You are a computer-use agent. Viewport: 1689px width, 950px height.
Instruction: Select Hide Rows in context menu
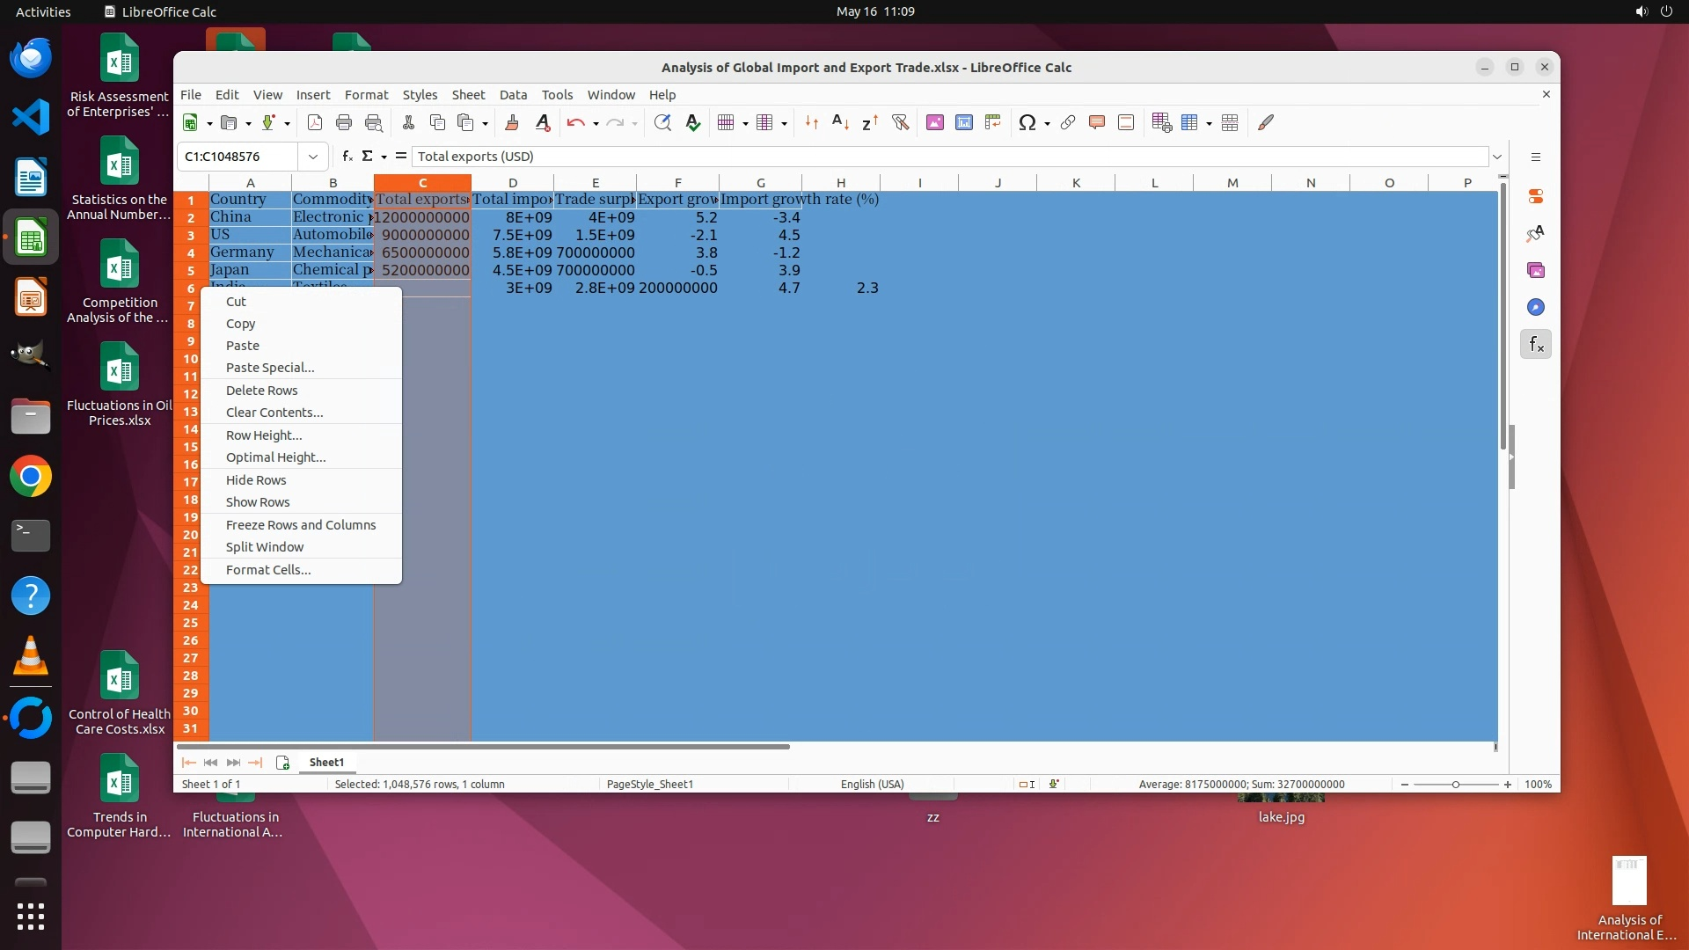click(255, 480)
